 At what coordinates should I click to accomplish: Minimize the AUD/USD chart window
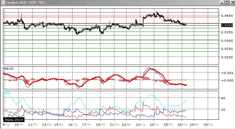point(222,2)
